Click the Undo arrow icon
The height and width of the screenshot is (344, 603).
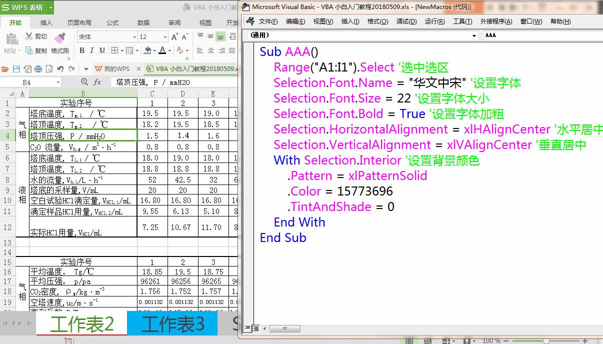click(61, 68)
